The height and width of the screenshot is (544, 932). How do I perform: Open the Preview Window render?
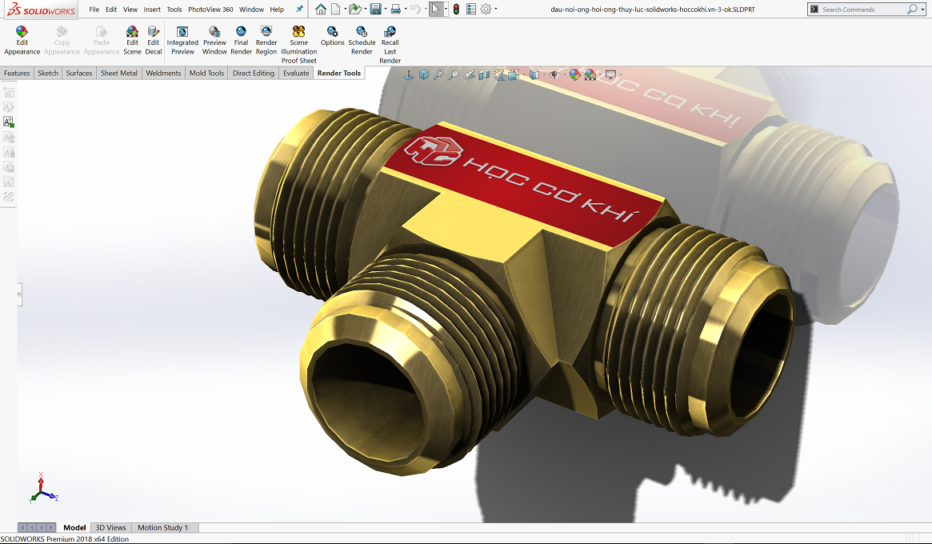coord(214,41)
